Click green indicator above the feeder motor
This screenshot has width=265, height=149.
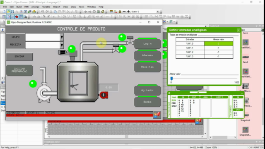[72, 49]
